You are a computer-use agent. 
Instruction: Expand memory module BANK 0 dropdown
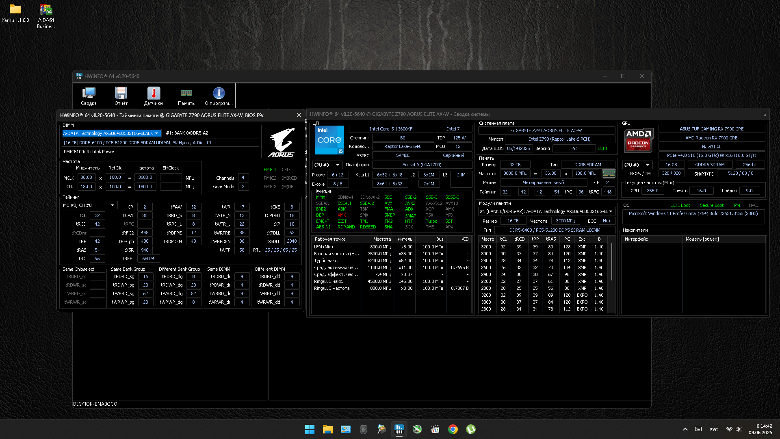[x=611, y=211]
